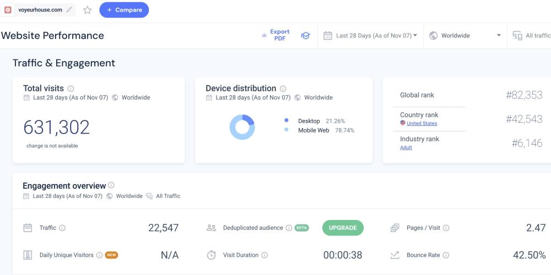Open the Last 28 Days date dropdown
551x275 pixels.
(370, 36)
